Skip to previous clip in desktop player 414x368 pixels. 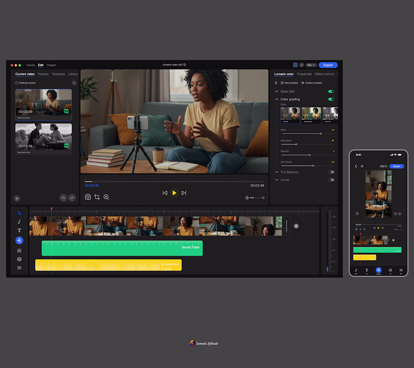tap(165, 193)
